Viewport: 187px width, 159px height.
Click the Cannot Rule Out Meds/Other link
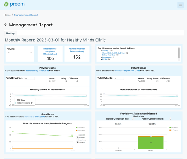pos(113,53)
